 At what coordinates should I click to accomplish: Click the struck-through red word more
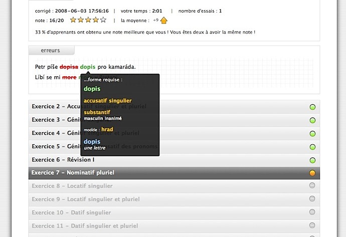69,77
